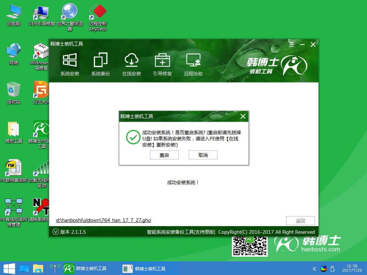This screenshot has height=275, width=367.
Task: Click wireless antenna icon in taskbar
Action: (x=55, y=268)
